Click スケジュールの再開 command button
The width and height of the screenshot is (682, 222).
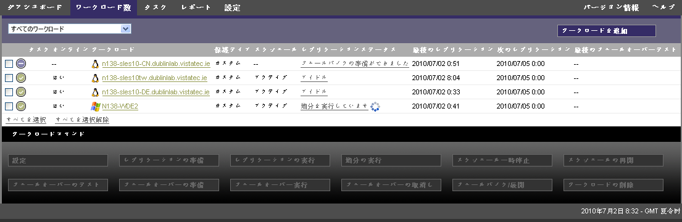point(613,160)
